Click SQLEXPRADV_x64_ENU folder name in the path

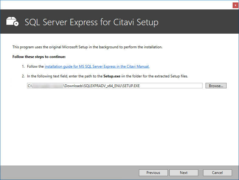[102, 86]
